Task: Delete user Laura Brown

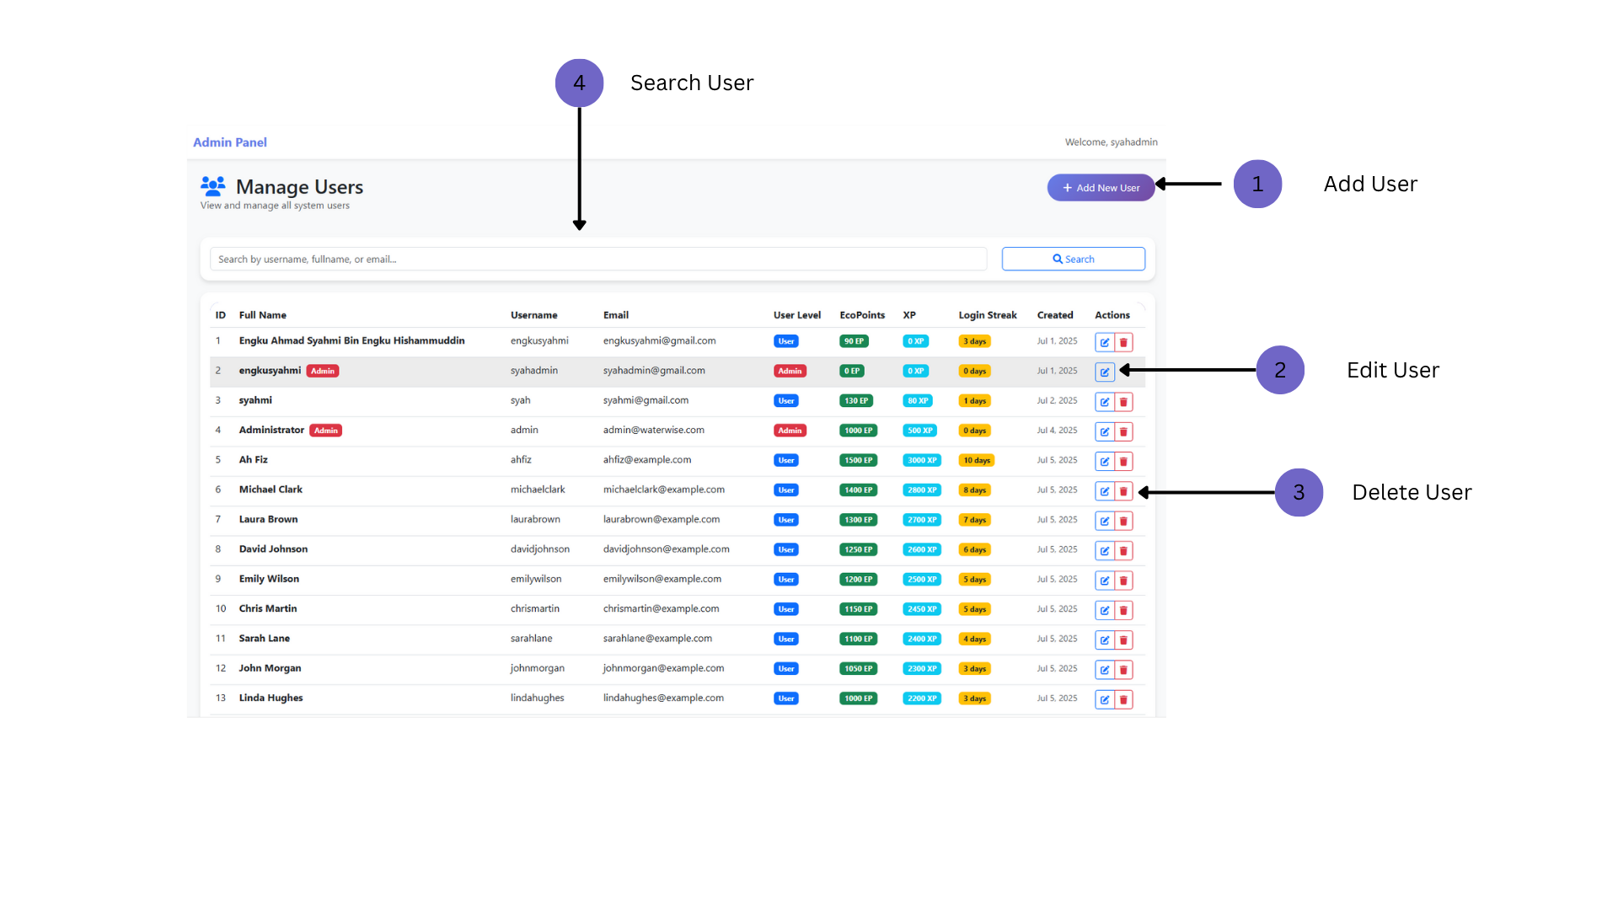Action: point(1123,521)
